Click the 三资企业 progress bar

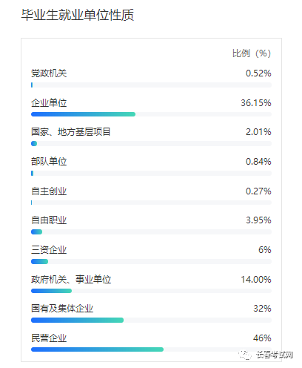point(151,262)
